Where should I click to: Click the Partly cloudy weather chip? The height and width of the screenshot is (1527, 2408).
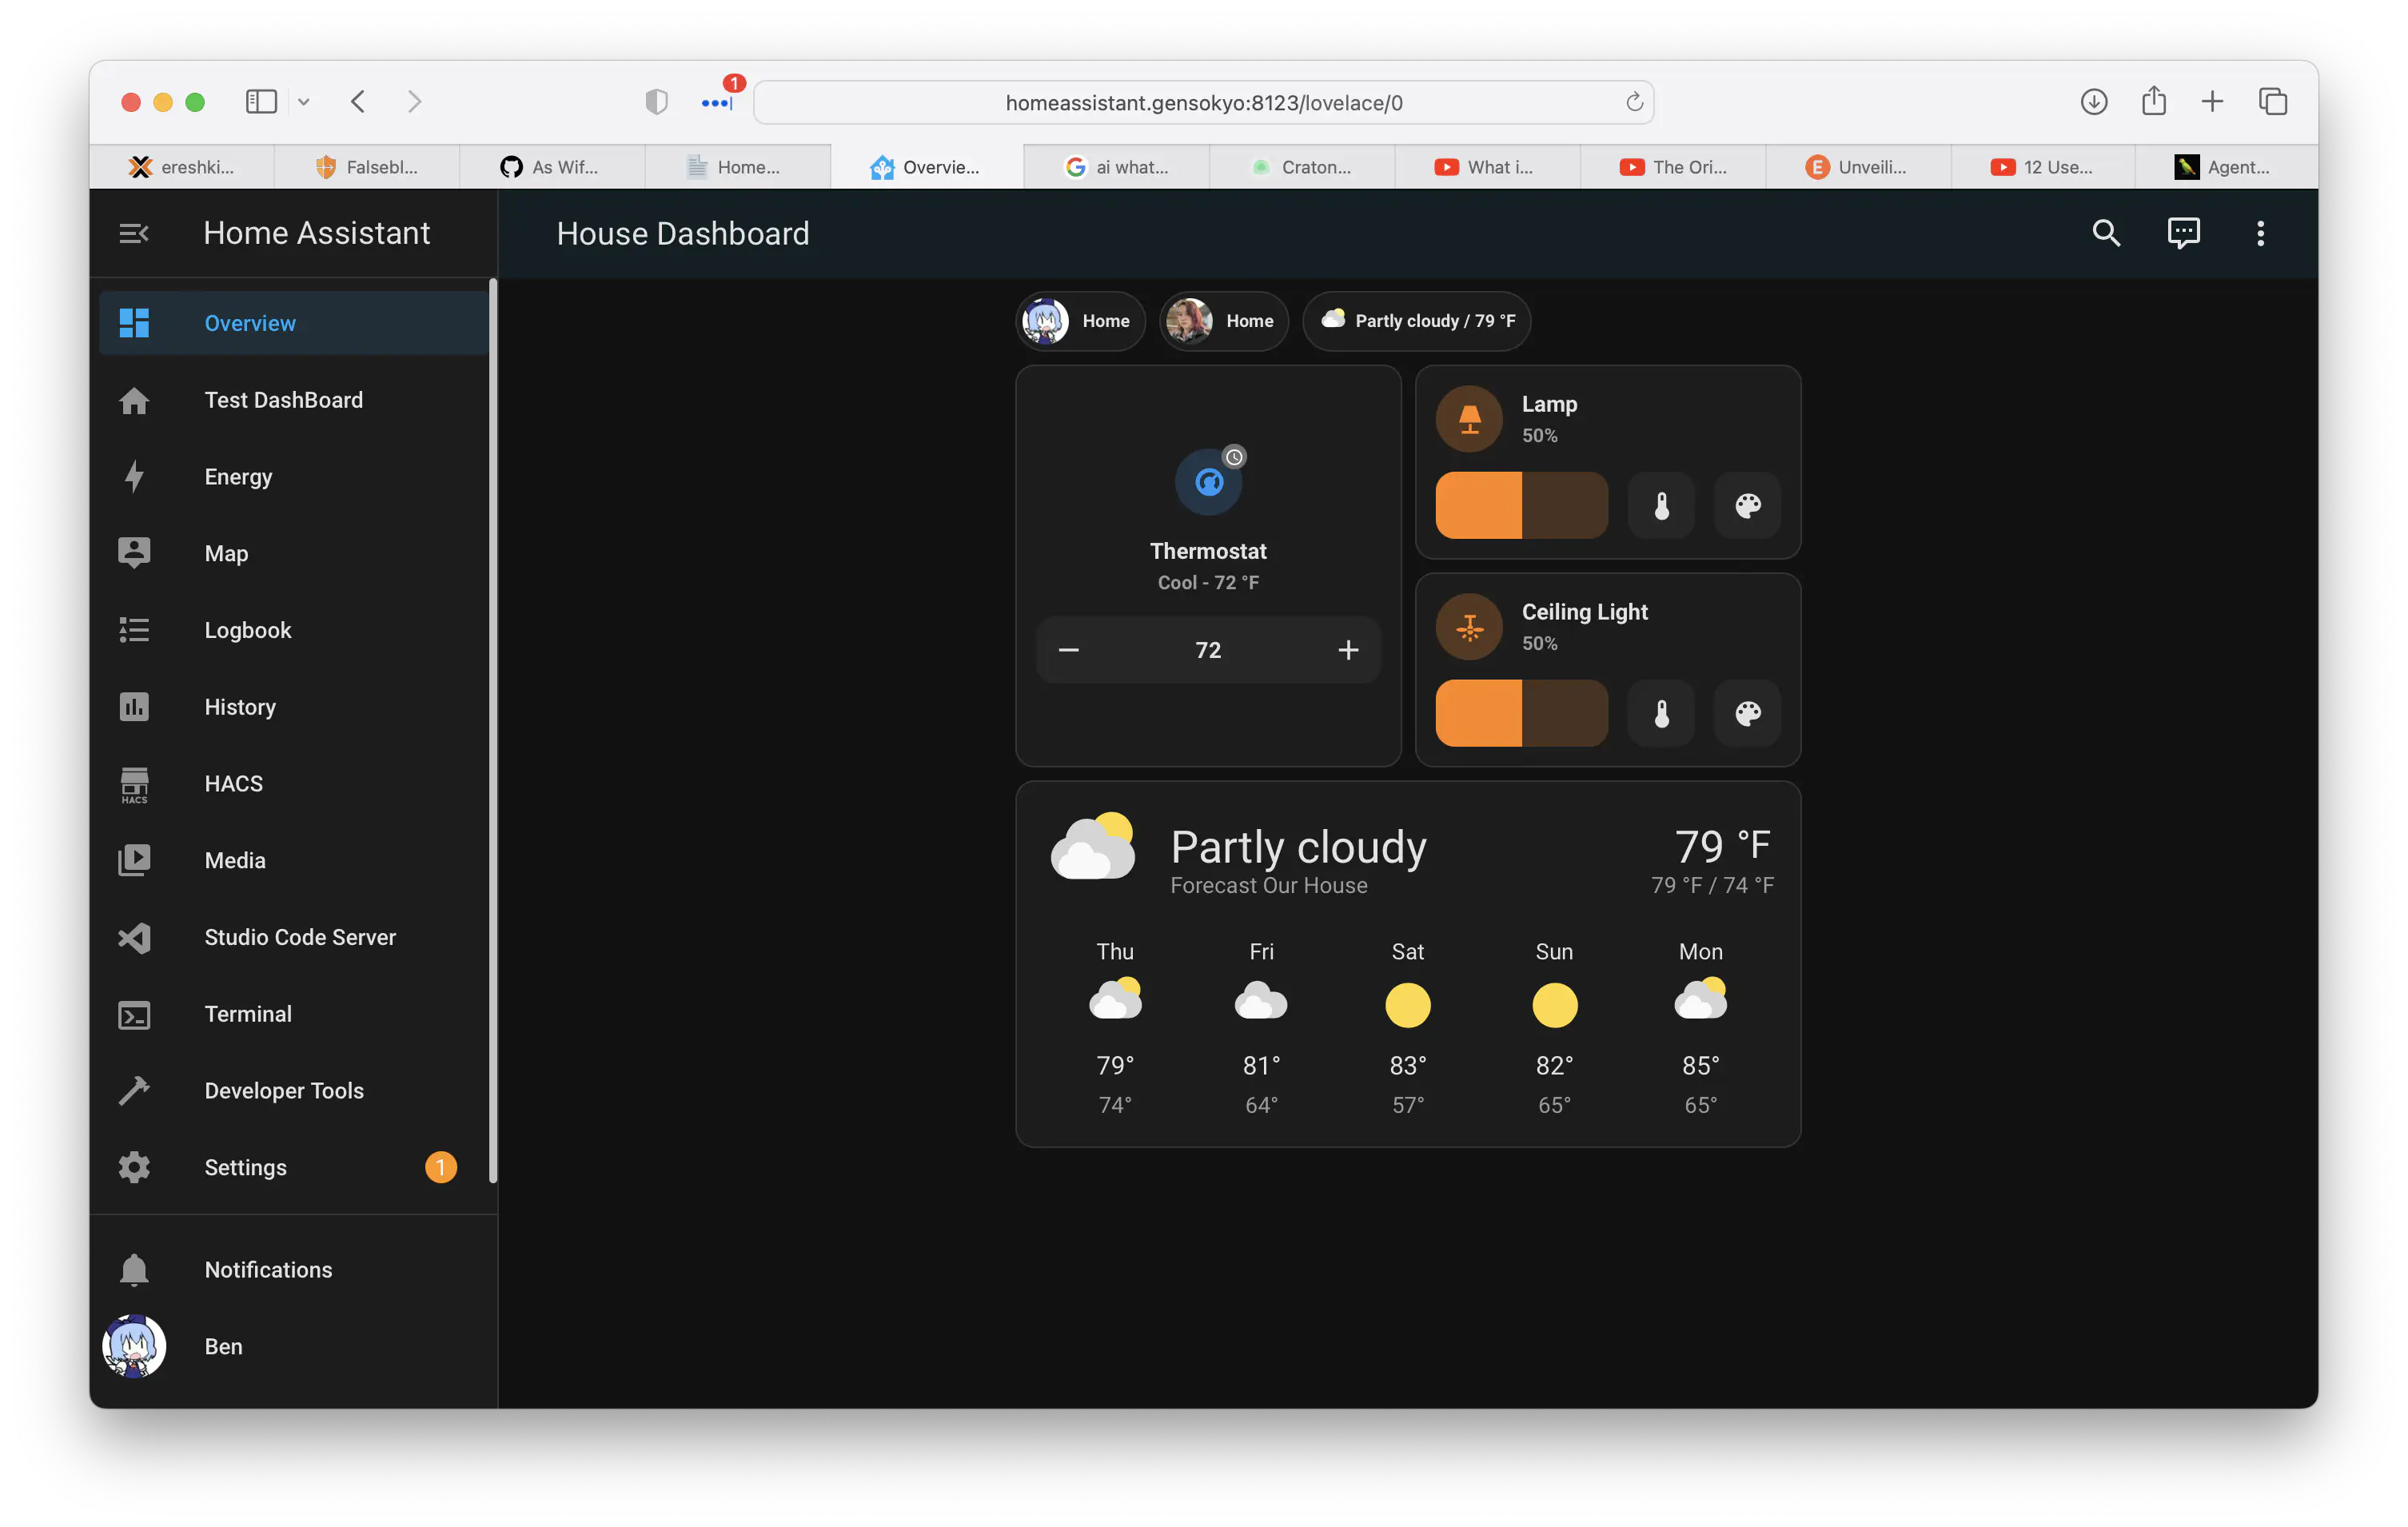1416,321
